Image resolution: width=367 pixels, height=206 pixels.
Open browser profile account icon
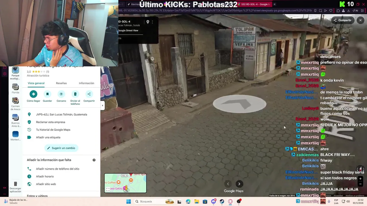[x=343, y=11]
